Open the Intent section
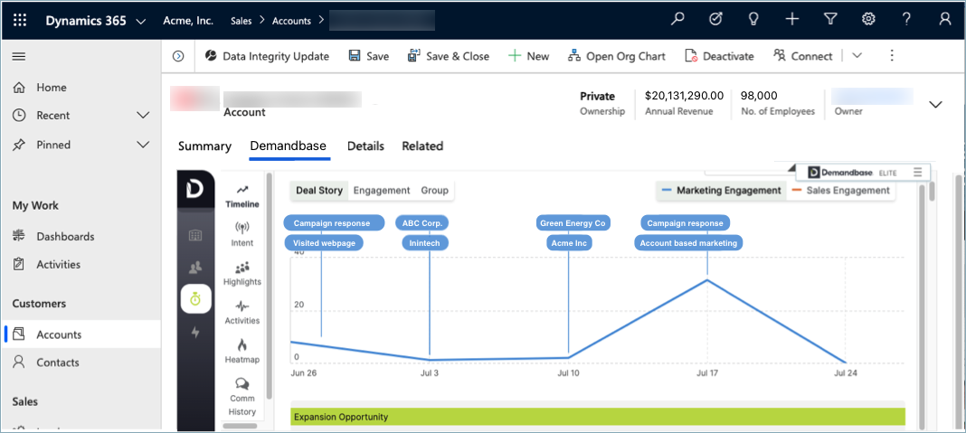Viewport: 966px width, 433px height. (x=242, y=235)
